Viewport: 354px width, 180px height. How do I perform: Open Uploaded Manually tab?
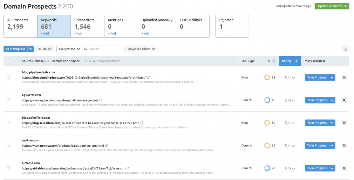point(157,26)
